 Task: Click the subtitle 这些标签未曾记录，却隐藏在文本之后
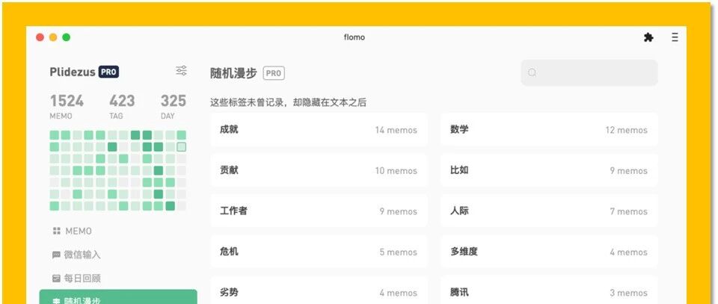pyautogui.click(x=288, y=102)
